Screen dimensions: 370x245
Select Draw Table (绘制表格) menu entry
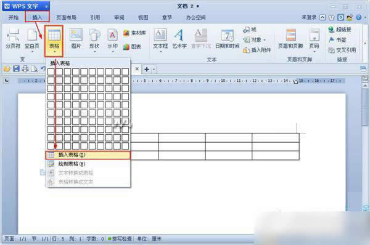tap(88, 164)
